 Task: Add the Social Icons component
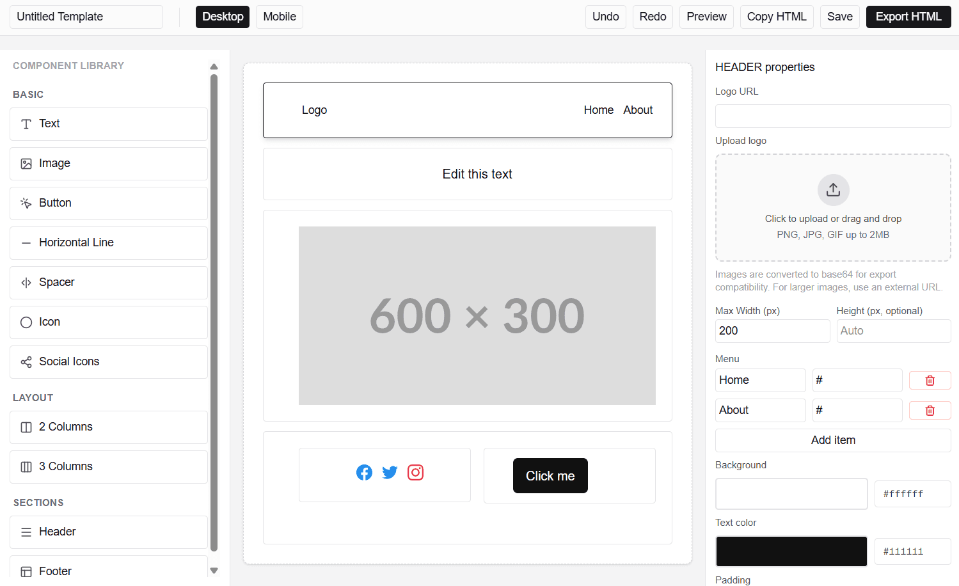click(x=109, y=362)
